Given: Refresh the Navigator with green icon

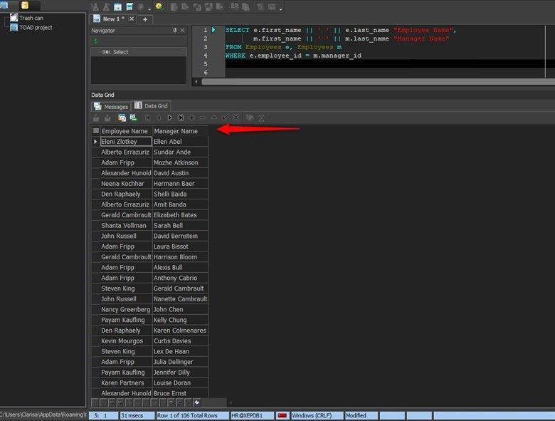Looking at the screenshot, I should point(95,41).
